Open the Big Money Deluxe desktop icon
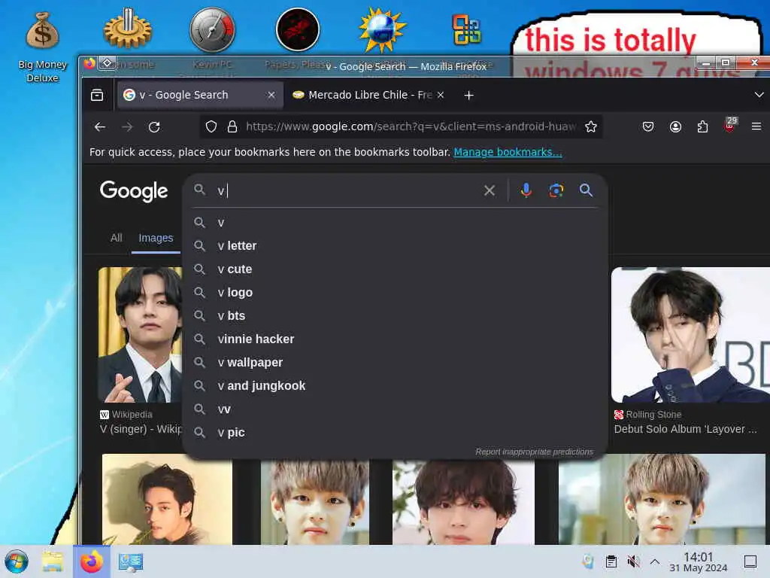Screen dimensions: 770x578 42,45
